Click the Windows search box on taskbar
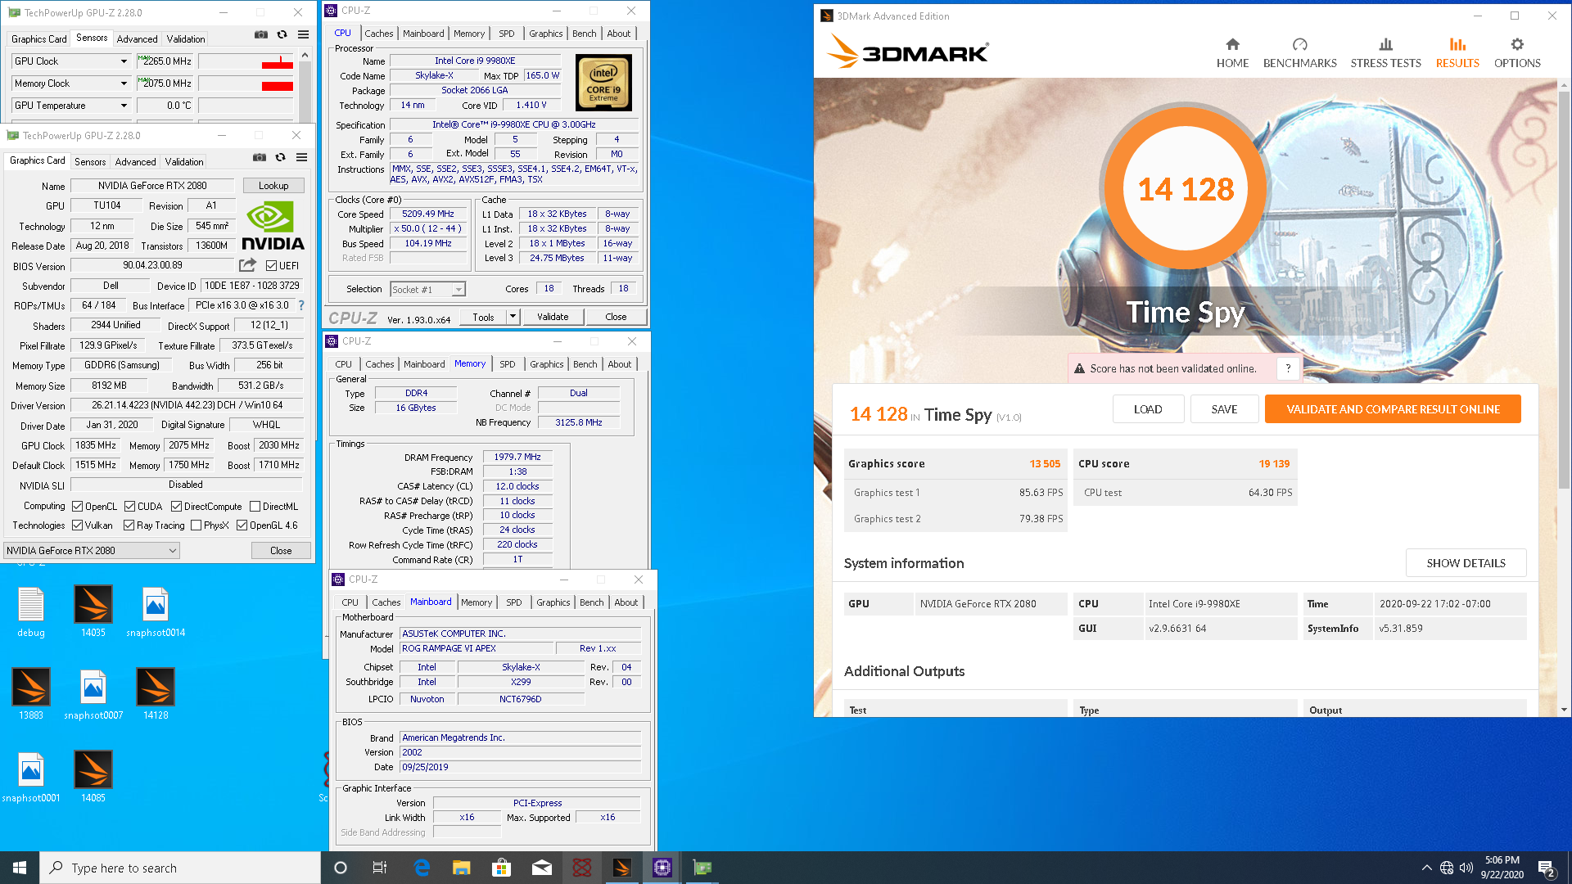The image size is (1572, 884). (180, 868)
